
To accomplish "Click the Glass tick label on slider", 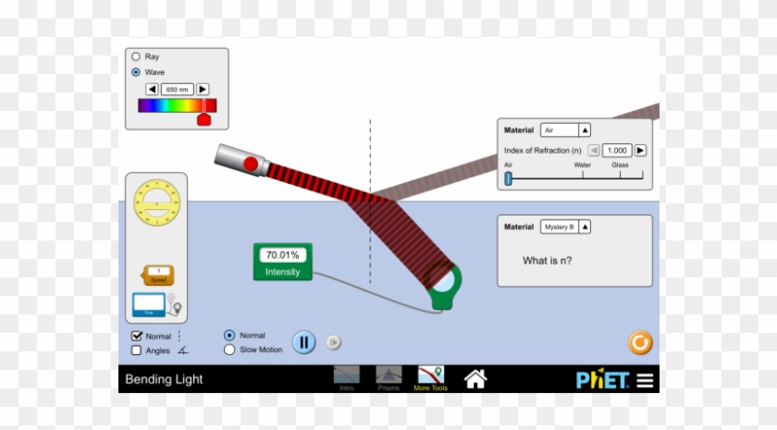I will (620, 165).
